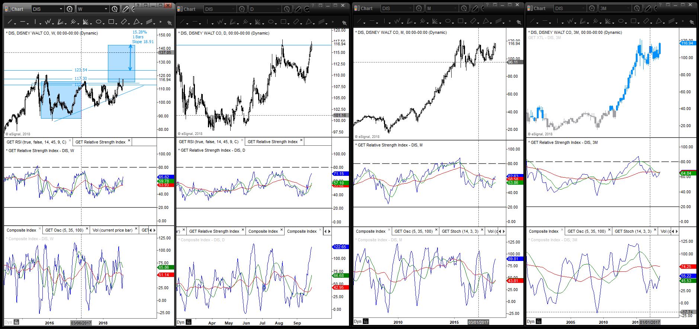This screenshot has width=699, height=329.
Task: Click the 15.28% measurement label in the weekly (W) chart
Action: tap(140, 32)
